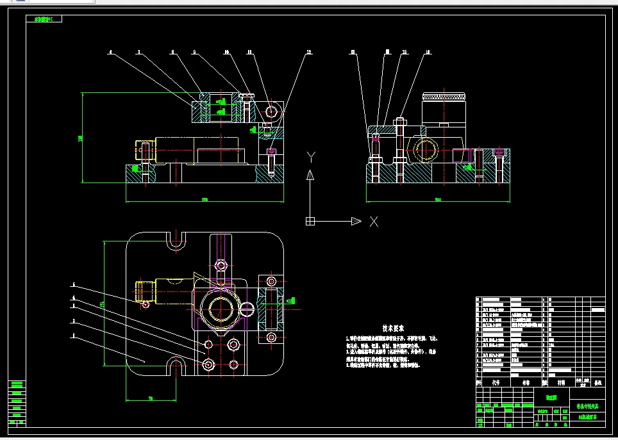Pick part balloon number 9
618x440 pixels.
(x=194, y=52)
